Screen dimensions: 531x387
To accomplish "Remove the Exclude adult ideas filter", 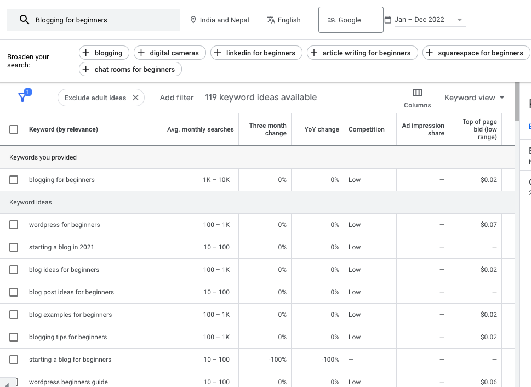I will pos(135,98).
